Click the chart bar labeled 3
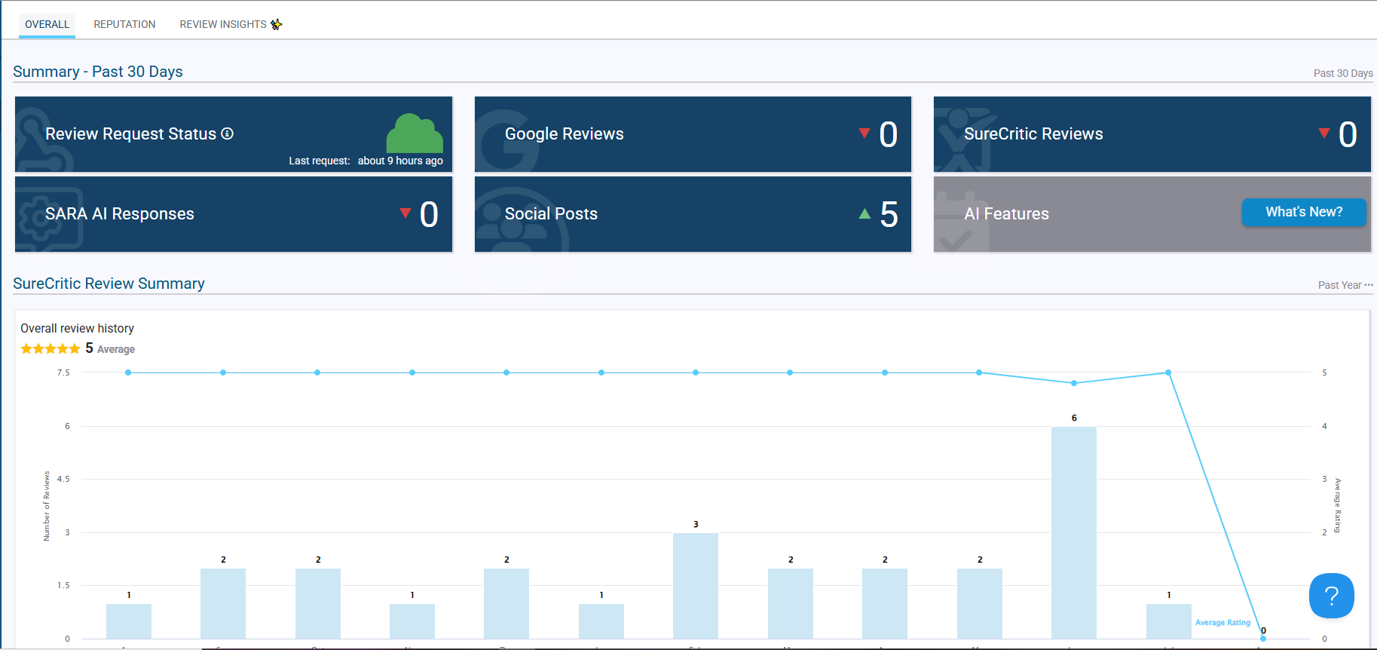Screen dimensions: 1377x650 click(x=695, y=585)
